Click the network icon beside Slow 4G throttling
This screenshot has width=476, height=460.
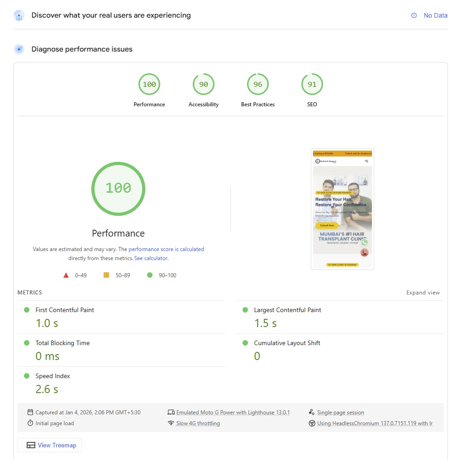(171, 423)
